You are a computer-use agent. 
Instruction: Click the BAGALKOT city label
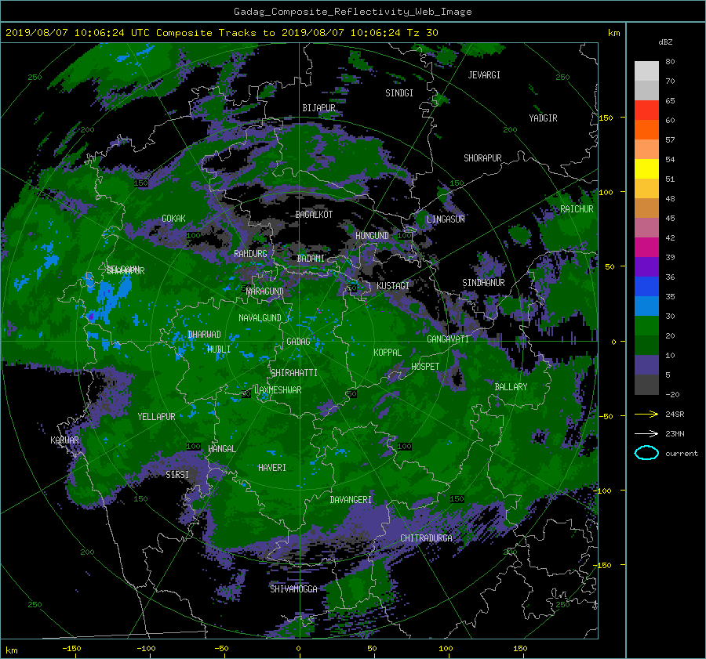pyautogui.click(x=315, y=215)
